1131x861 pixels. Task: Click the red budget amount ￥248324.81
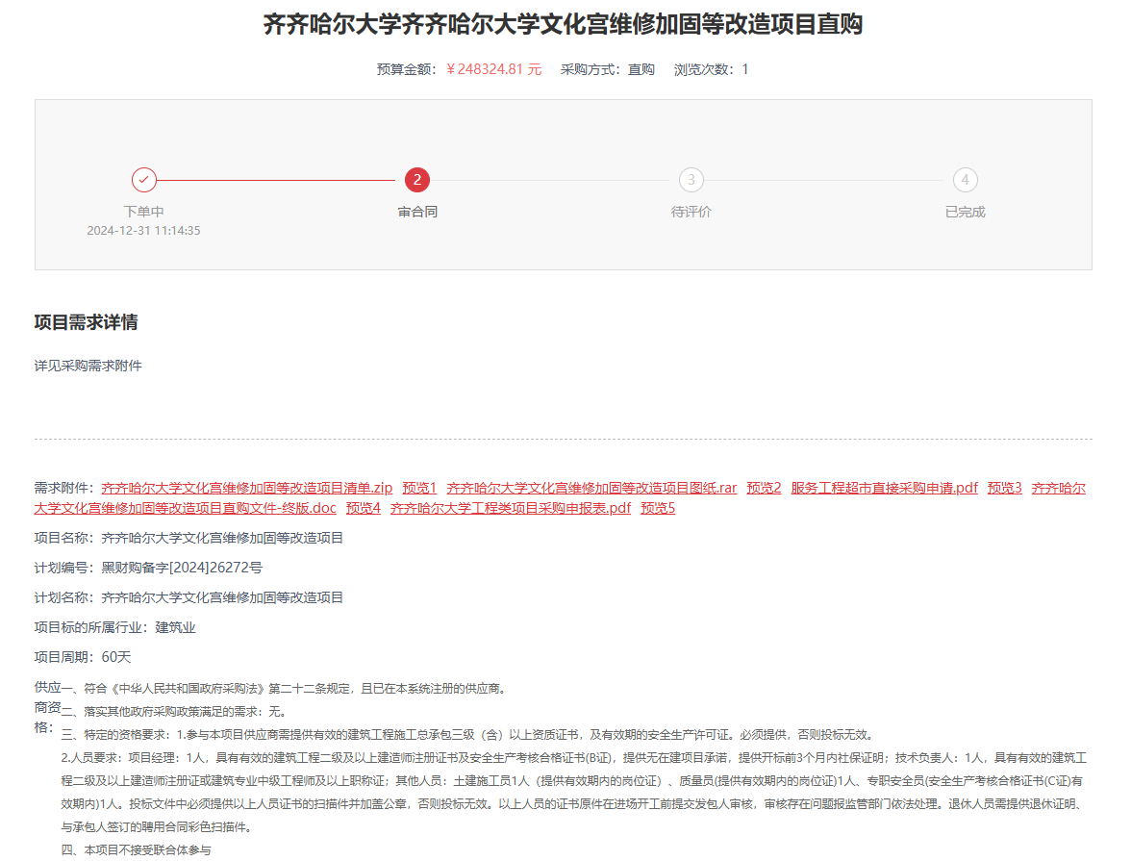click(493, 69)
